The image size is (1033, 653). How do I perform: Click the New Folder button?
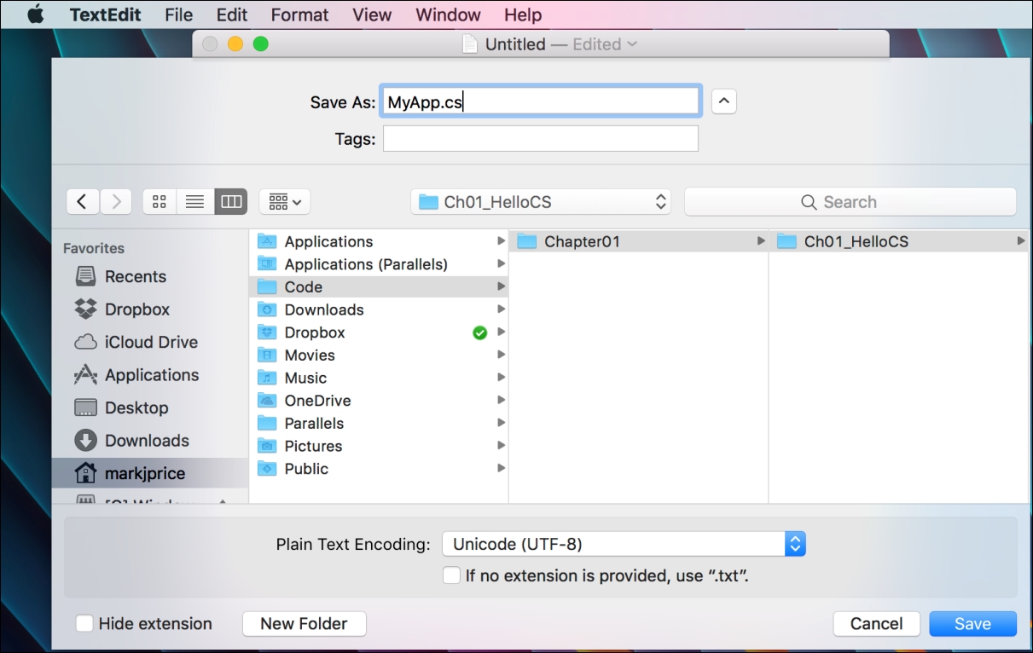coord(305,623)
